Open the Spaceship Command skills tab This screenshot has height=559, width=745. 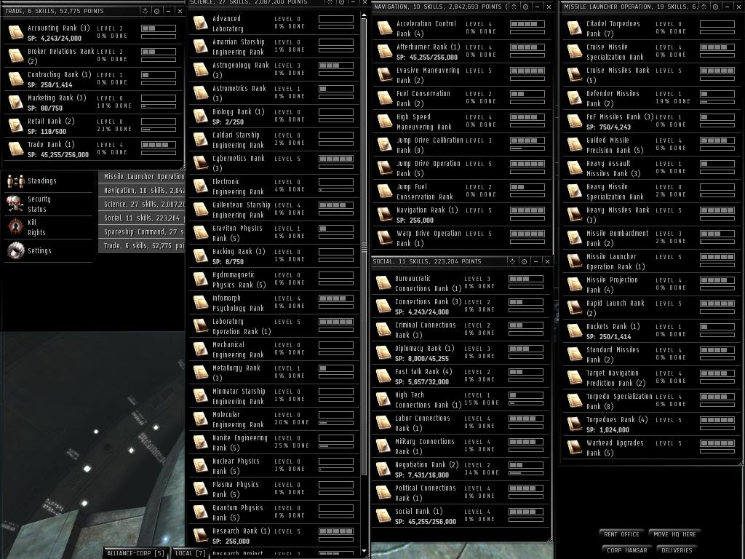coord(142,232)
